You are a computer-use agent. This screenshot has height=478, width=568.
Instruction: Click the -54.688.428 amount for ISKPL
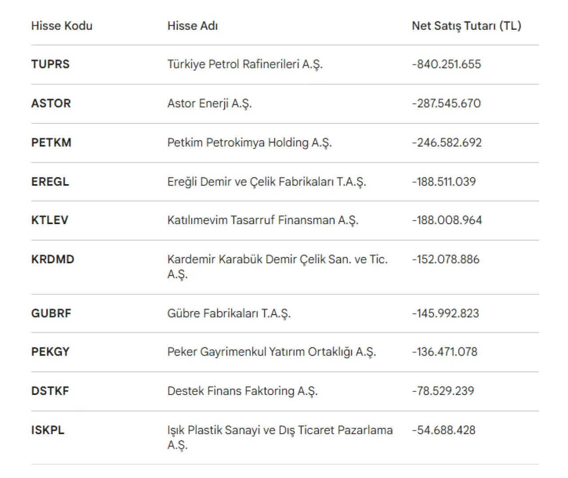click(x=444, y=430)
